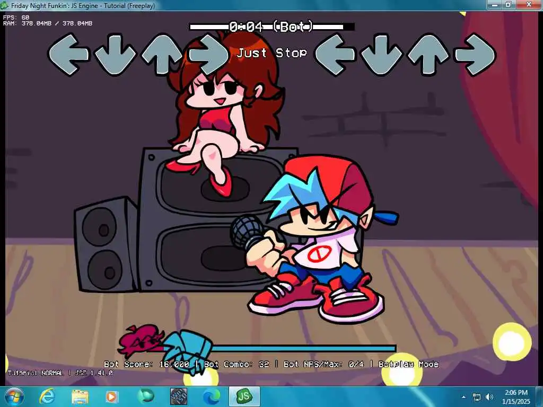The width and height of the screenshot is (543, 407).
Task: Open the network tray icon
Action: tap(477, 397)
